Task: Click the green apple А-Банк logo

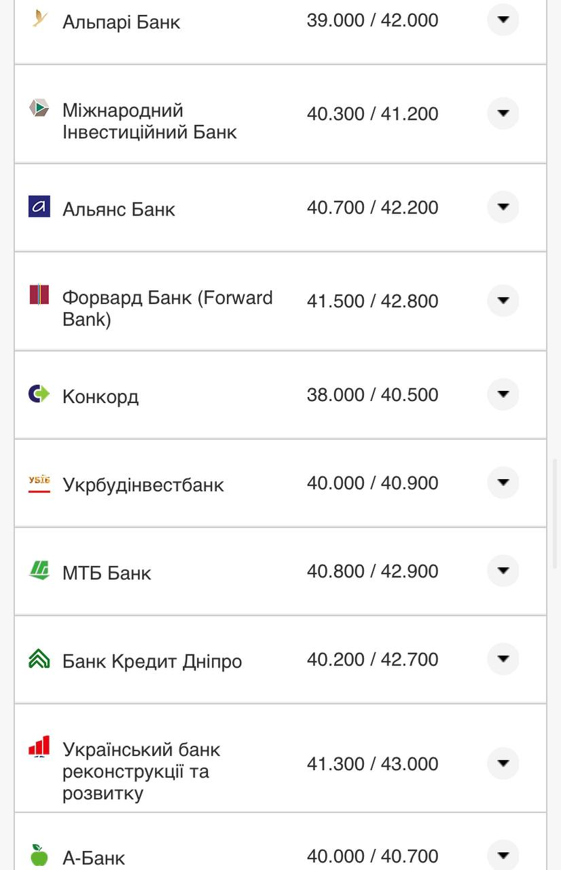Action: coord(39,854)
